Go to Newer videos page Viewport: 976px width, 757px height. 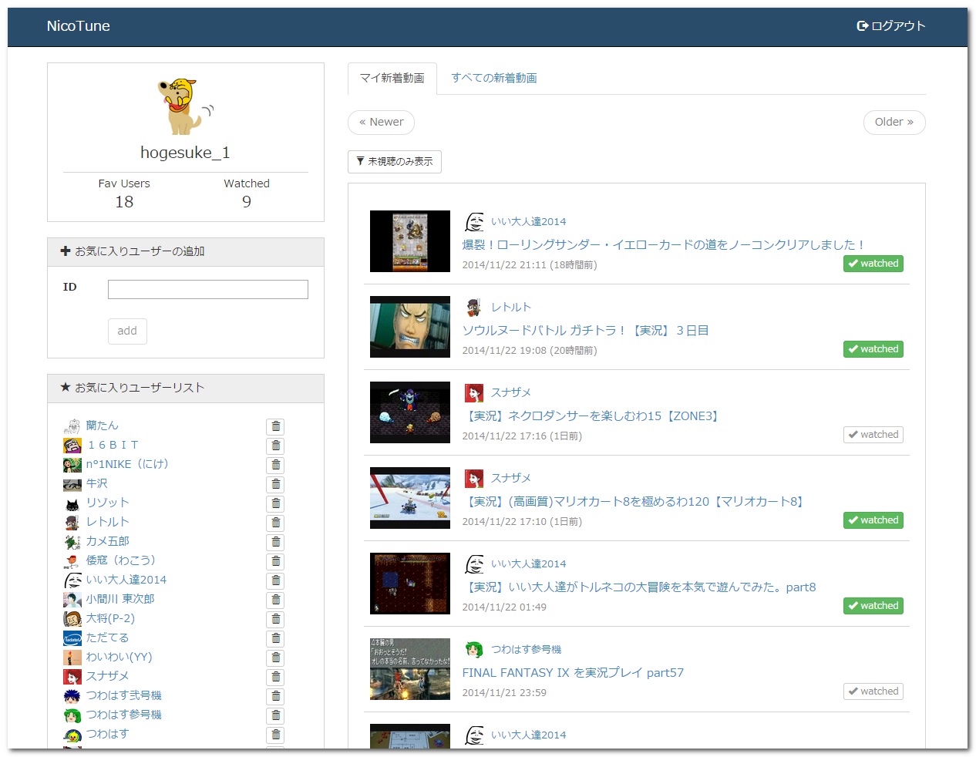(381, 123)
